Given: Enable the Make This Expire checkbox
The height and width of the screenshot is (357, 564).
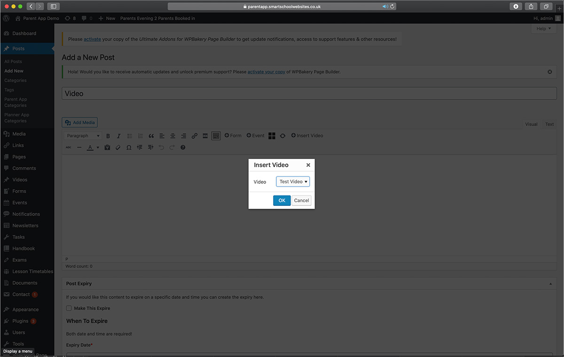Looking at the screenshot, I should [69, 308].
